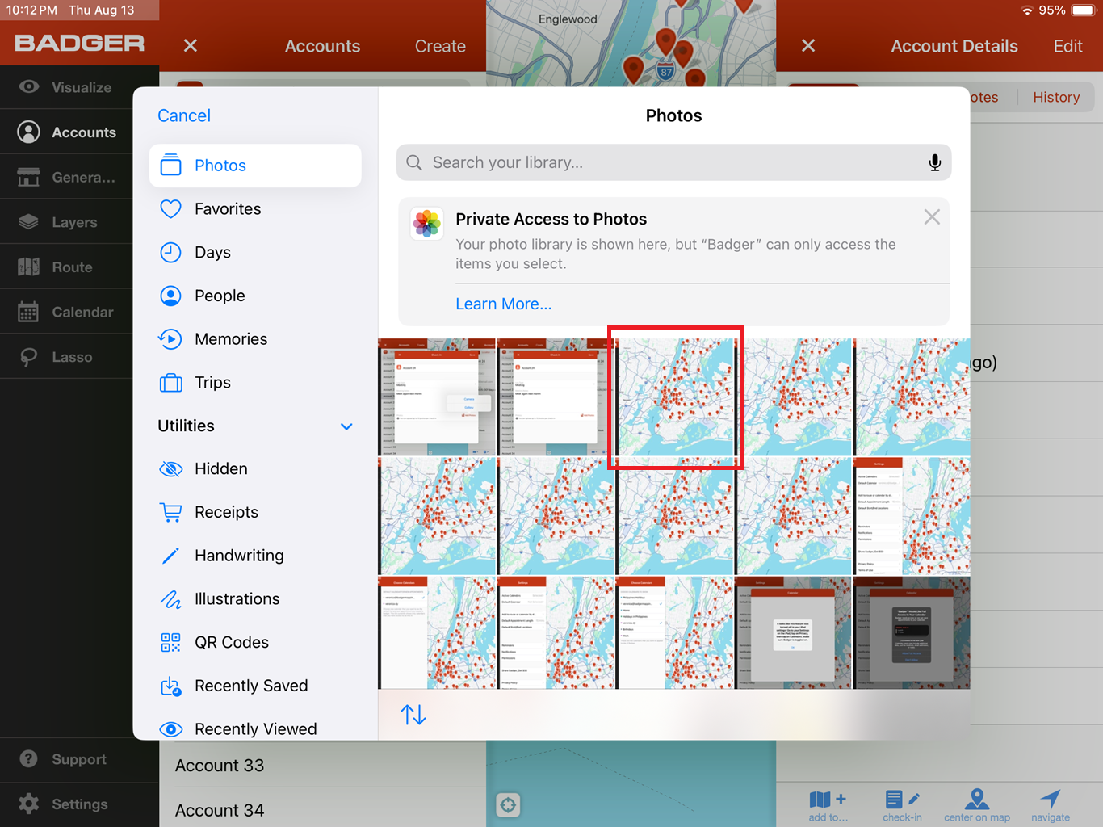1103x827 pixels.
Task: Dismiss the Private Access to Photos banner
Action: click(x=932, y=216)
